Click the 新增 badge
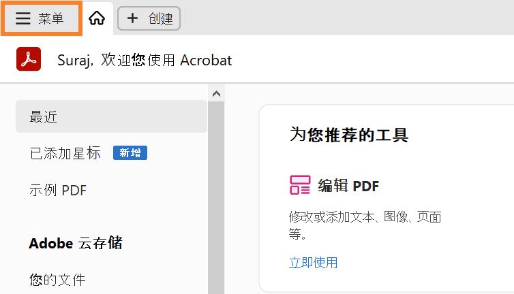The height and width of the screenshot is (294, 514). 130,153
